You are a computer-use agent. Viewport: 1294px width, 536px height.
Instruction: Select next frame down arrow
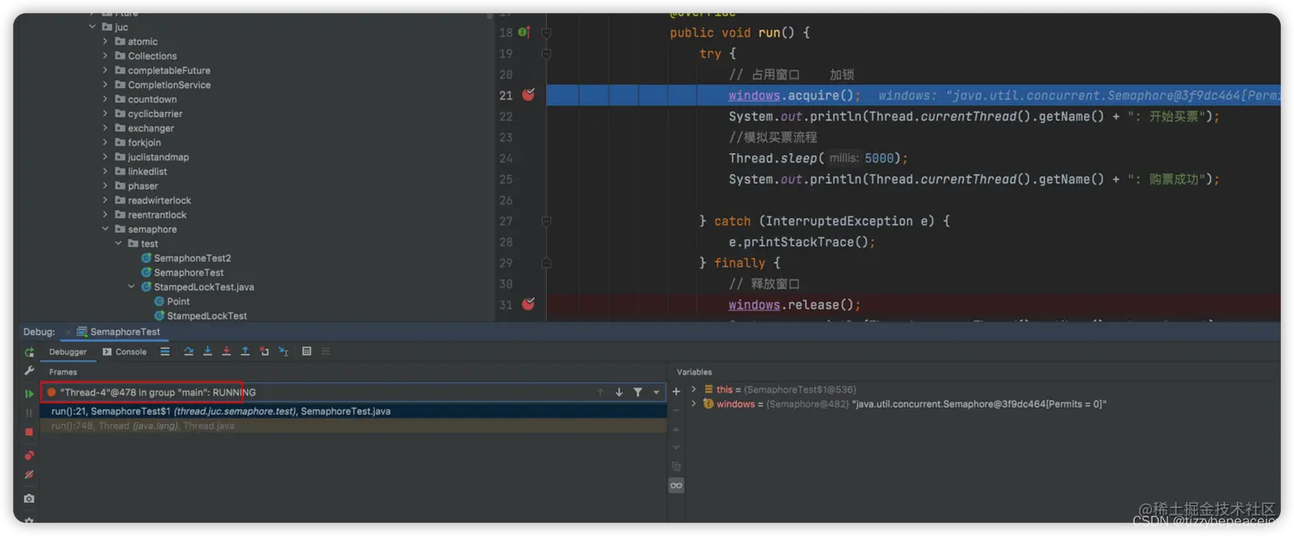click(619, 392)
